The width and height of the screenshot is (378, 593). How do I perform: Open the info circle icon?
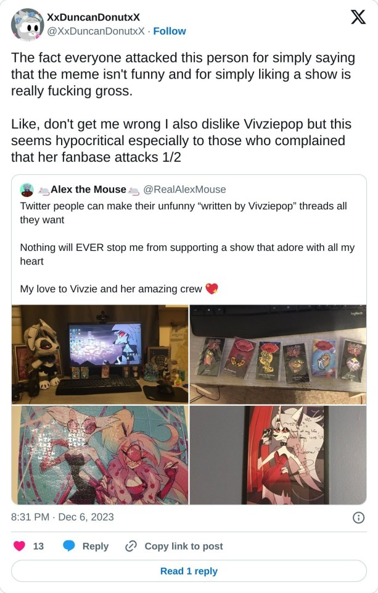[x=358, y=518]
